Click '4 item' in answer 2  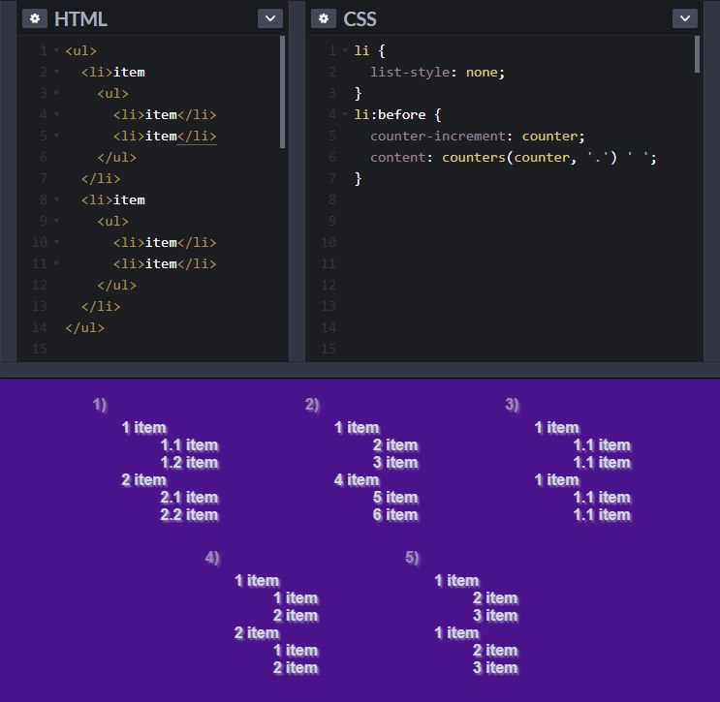[357, 480]
